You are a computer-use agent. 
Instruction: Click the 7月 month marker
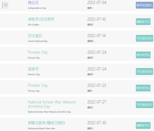coord(5,5)
